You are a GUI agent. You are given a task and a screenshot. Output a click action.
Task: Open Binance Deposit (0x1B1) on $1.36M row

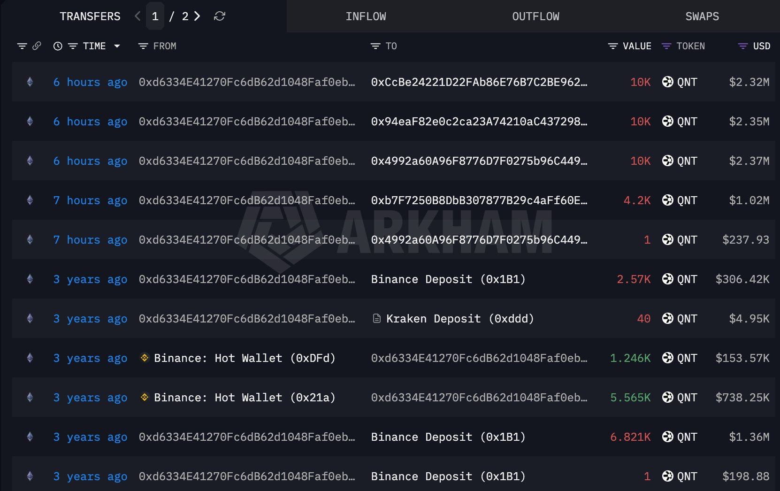click(x=448, y=437)
